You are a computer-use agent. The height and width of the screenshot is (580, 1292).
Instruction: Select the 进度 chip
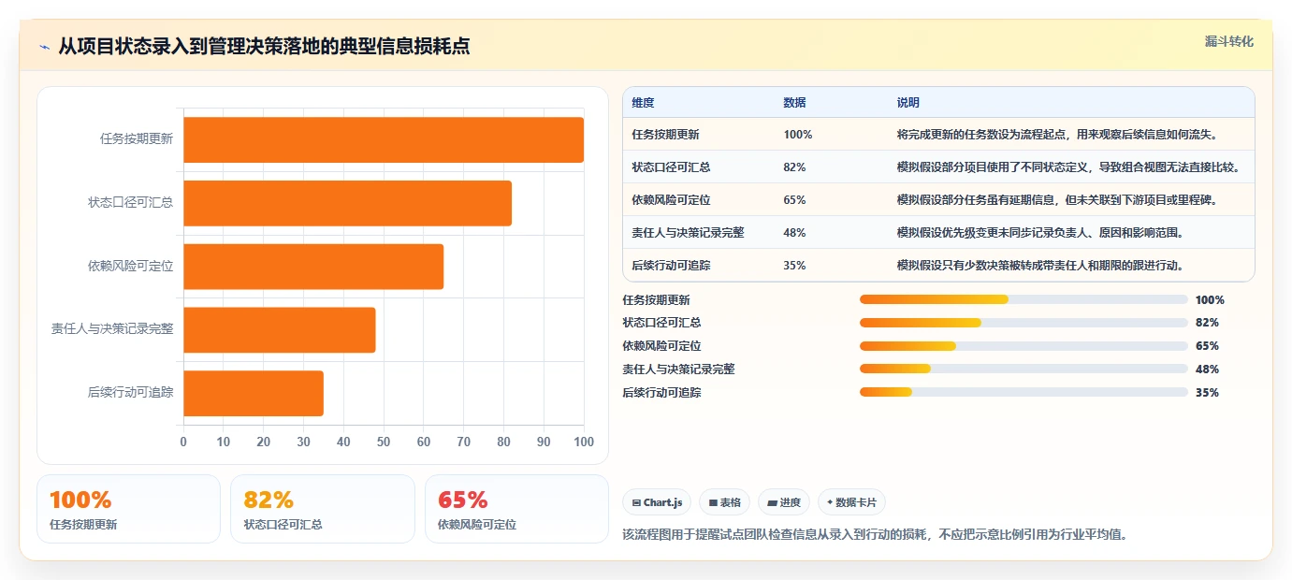784,502
